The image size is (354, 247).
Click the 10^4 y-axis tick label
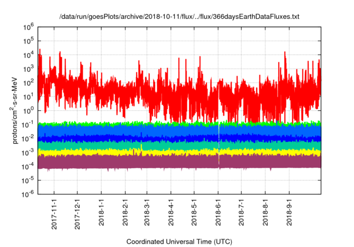28,55
